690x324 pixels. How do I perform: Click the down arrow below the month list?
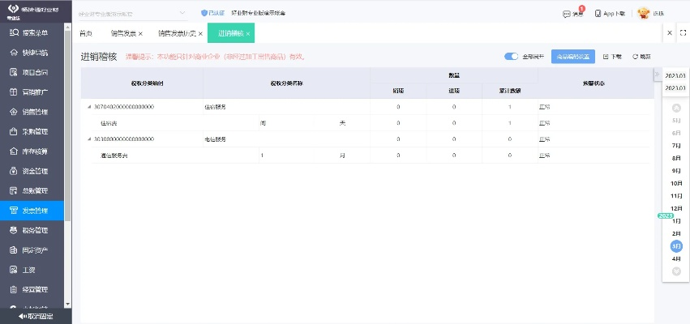coord(675,271)
